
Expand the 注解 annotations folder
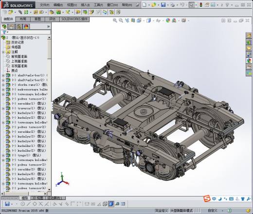pos(3,52)
